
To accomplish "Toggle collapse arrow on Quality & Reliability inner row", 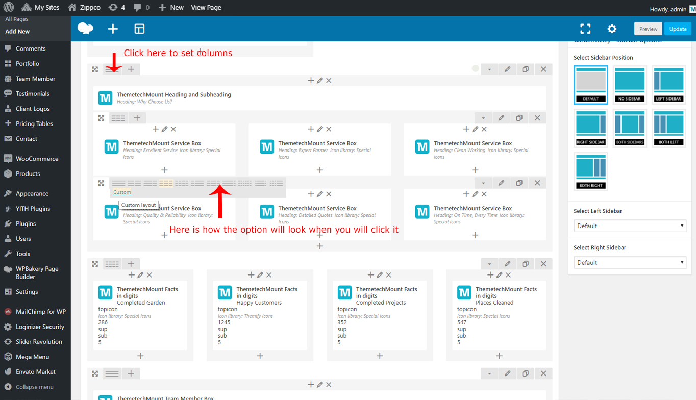I will [x=483, y=183].
